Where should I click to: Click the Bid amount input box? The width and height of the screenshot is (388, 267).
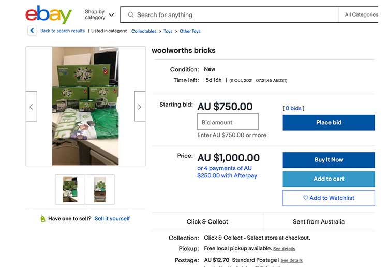(x=228, y=122)
